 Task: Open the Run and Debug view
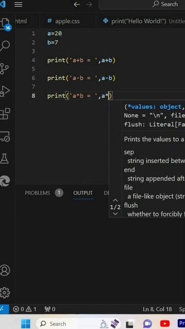click(x=5, y=91)
